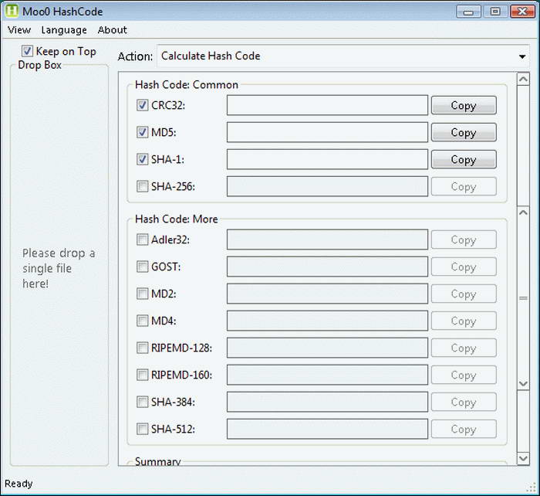Copy the MD5 hash value
Viewport: 540px width, 496px height.
[x=464, y=132]
